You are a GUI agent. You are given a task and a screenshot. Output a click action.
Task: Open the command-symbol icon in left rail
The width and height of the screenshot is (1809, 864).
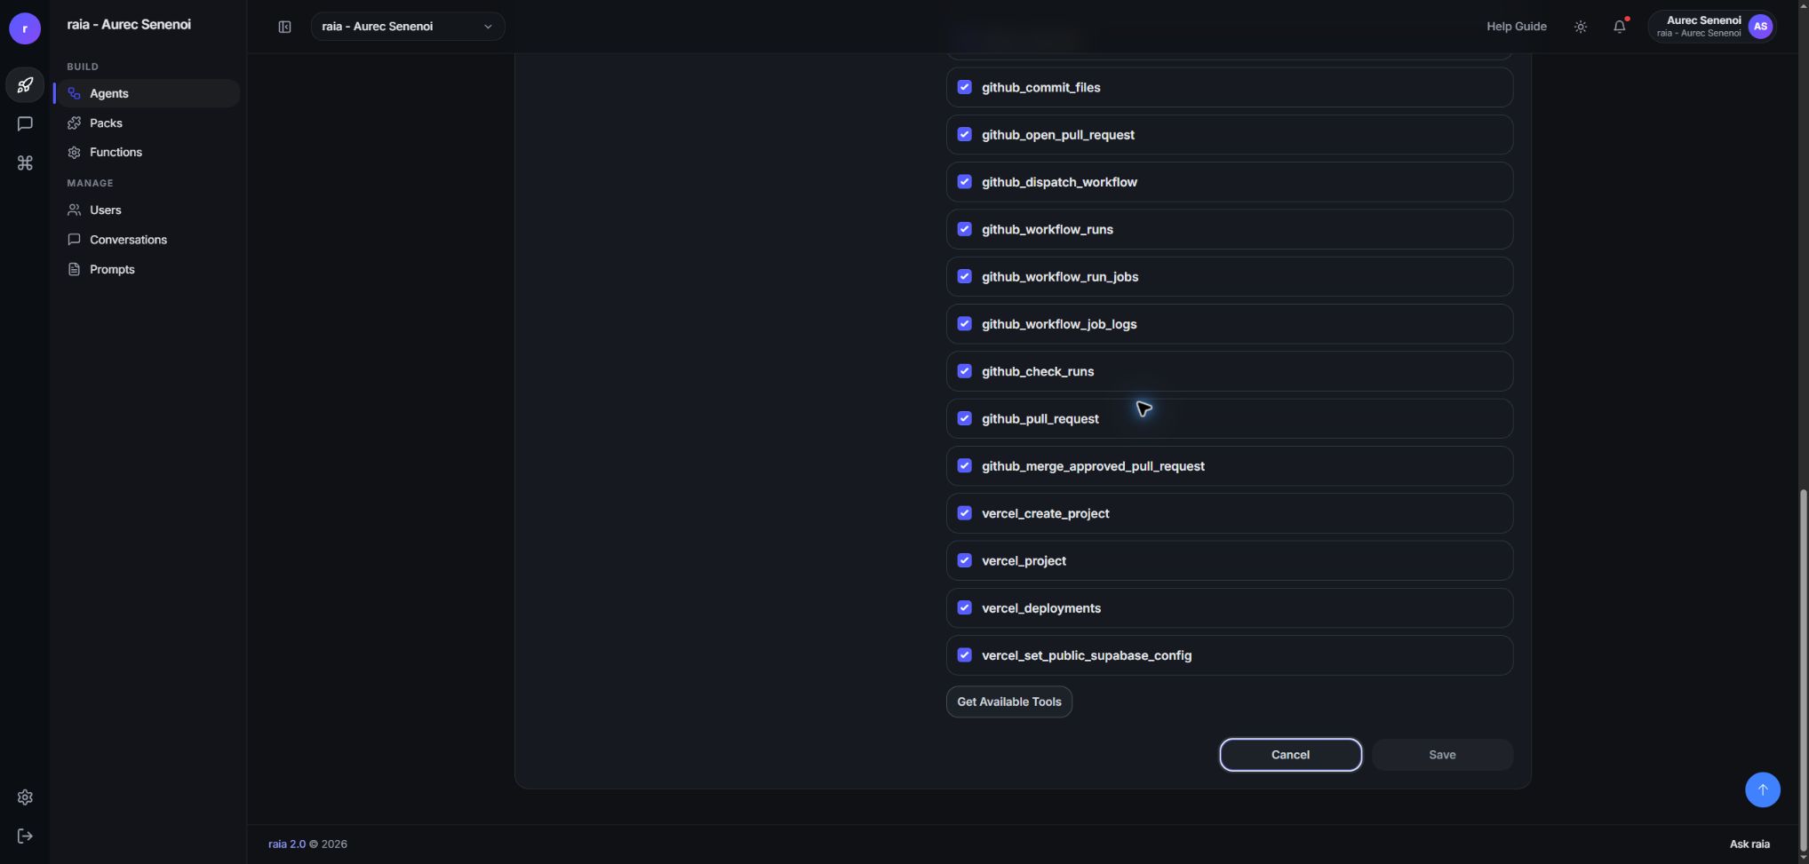coord(25,163)
